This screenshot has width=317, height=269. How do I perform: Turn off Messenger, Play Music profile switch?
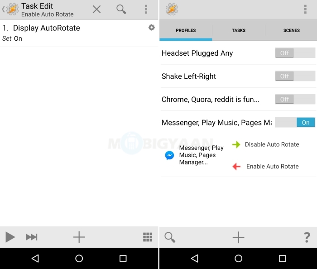[x=295, y=122]
